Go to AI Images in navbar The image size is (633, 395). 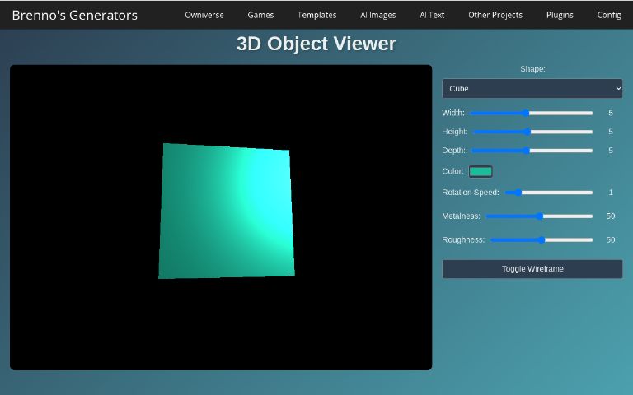click(377, 15)
